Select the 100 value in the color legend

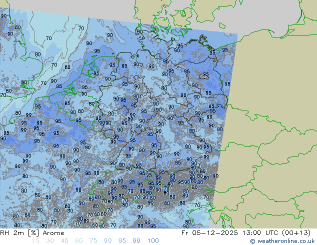[x=153, y=241]
